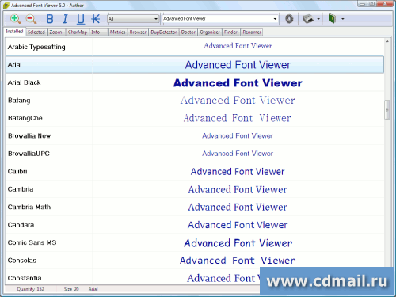Click the Arial status bar font name
This screenshot has height=297, width=396.
coord(93,289)
